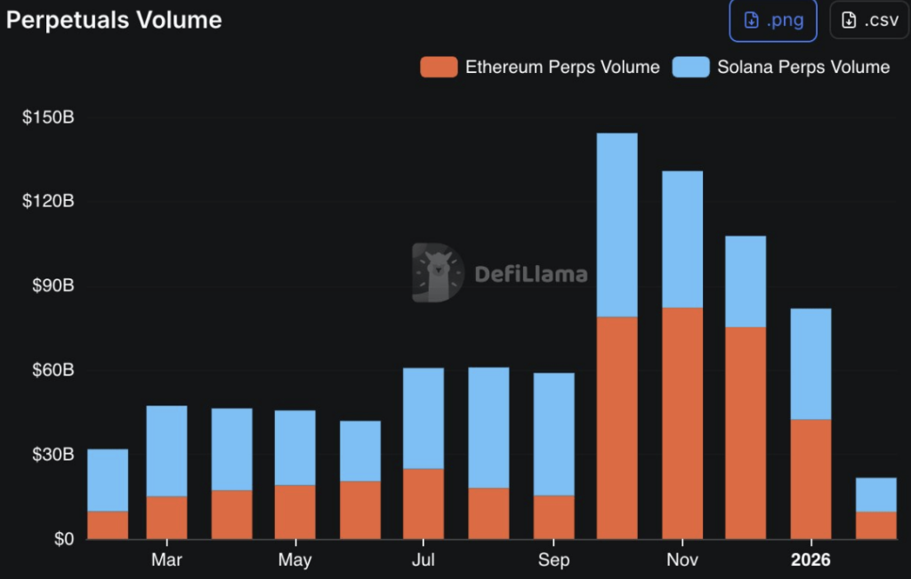This screenshot has width=911, height=579.
Task: Click the $150B y-axis label
Action: (48, 117)
